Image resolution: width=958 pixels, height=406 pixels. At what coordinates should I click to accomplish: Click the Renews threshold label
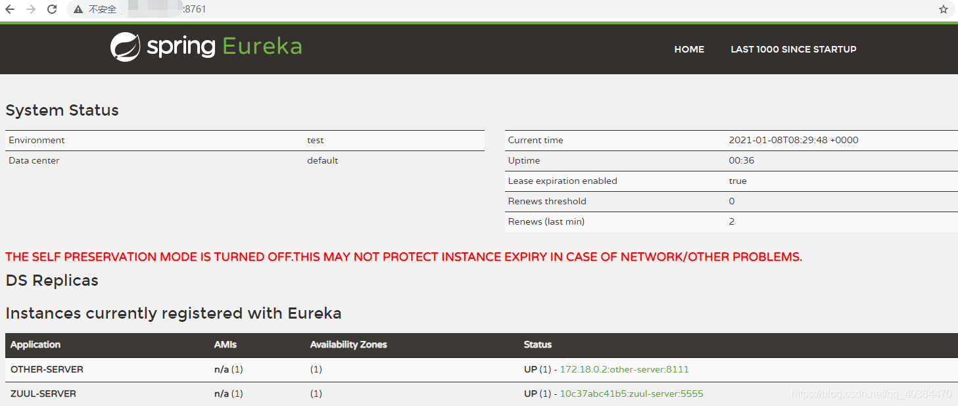[547, 201]
